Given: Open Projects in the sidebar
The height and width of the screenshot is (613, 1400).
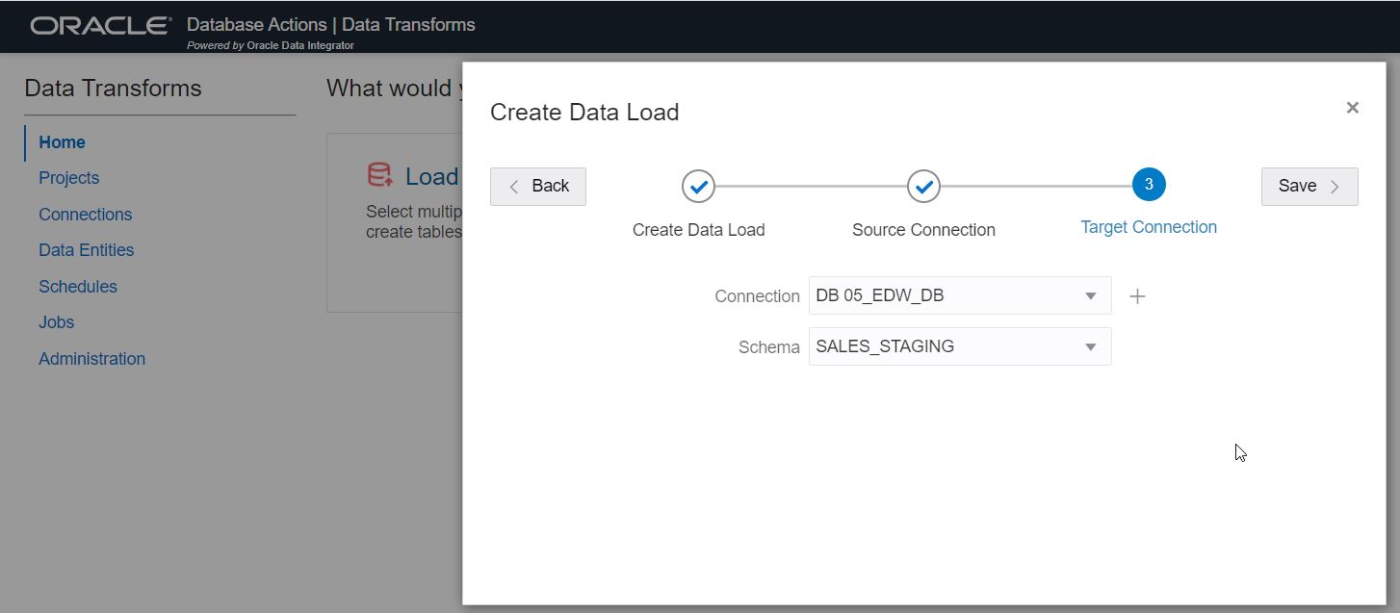Looking at the screenshot, I should (68, 178).
